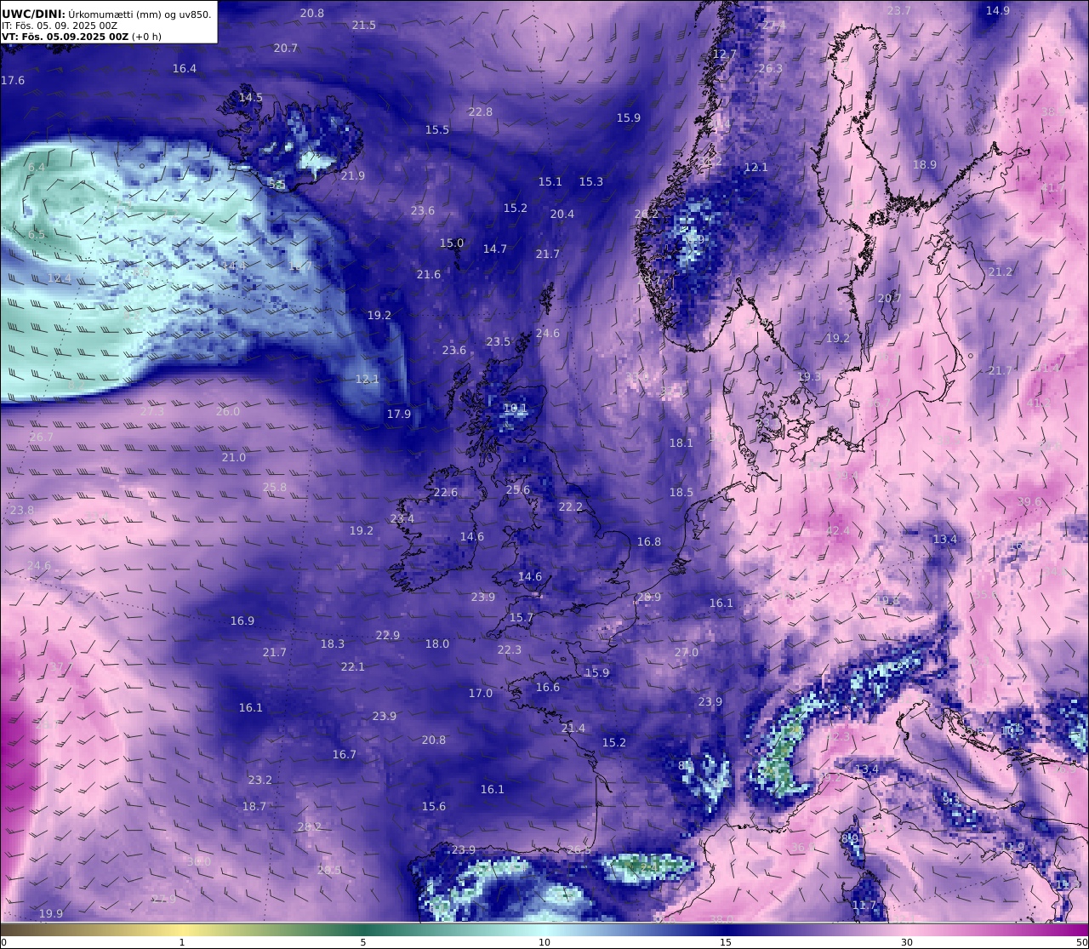Click the 30 tick on the color scale

[907, 942]
